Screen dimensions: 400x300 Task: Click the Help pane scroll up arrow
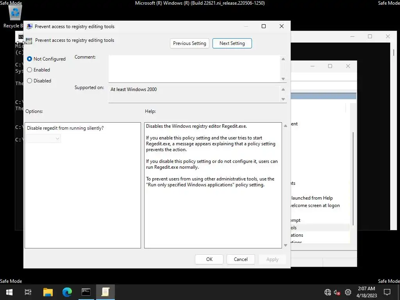tap(286, 126)
